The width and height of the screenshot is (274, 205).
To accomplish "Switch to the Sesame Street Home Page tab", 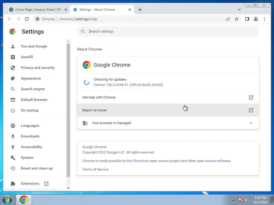I will click(x=38, y=10).
